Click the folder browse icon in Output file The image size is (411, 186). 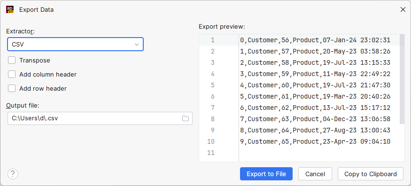tap(186, 118)
